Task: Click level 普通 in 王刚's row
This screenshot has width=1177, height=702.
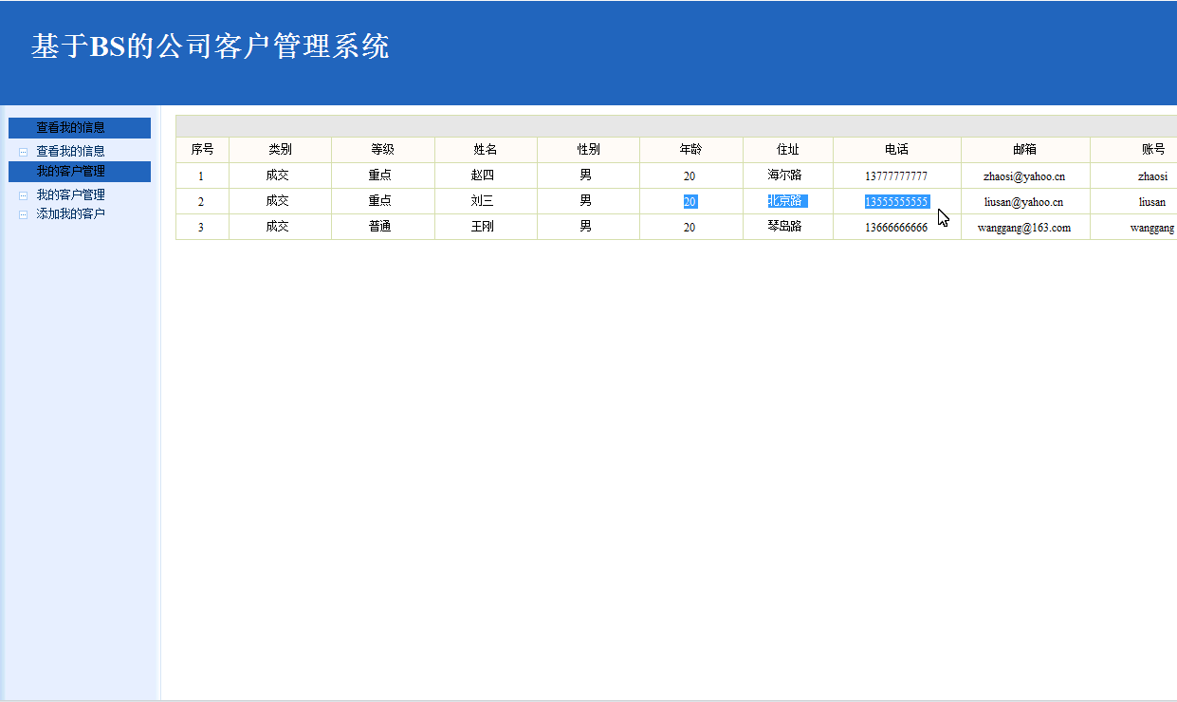Action: pyautogui.click(x=380, y=227)
